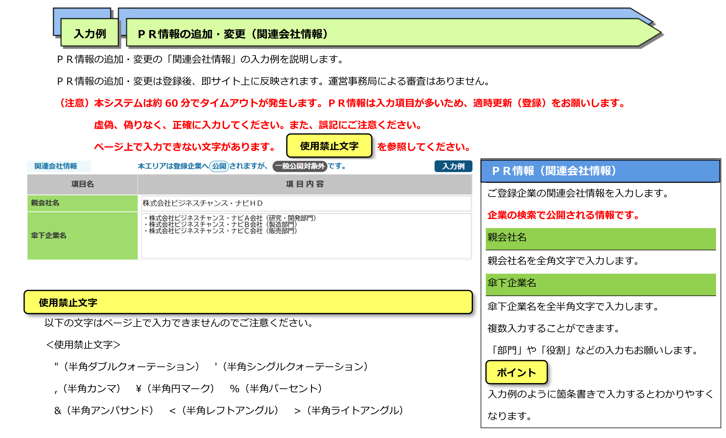Click the oval 公開 badge
This screenshot has width=726, height=438.
[x=219, y=166]
